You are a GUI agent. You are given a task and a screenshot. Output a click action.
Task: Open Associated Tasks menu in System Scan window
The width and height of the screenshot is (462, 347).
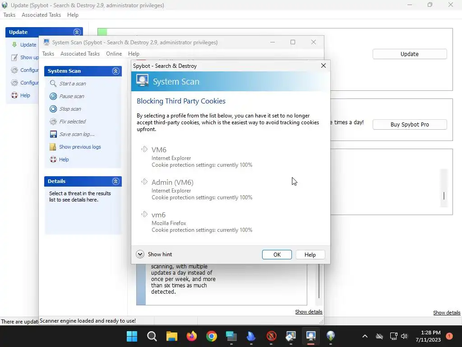pos(80,54)
